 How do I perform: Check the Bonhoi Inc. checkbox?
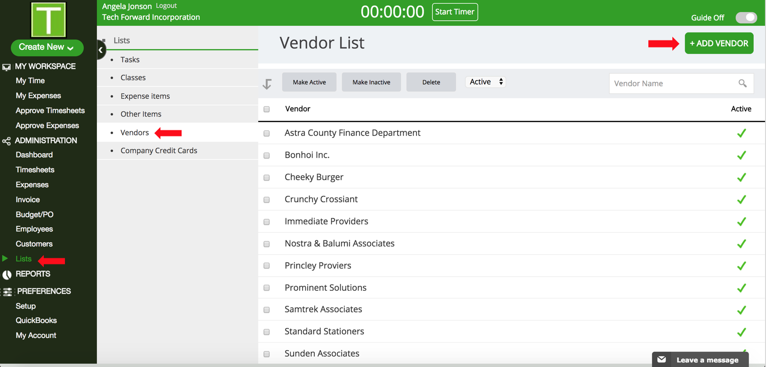coord(267,155)
